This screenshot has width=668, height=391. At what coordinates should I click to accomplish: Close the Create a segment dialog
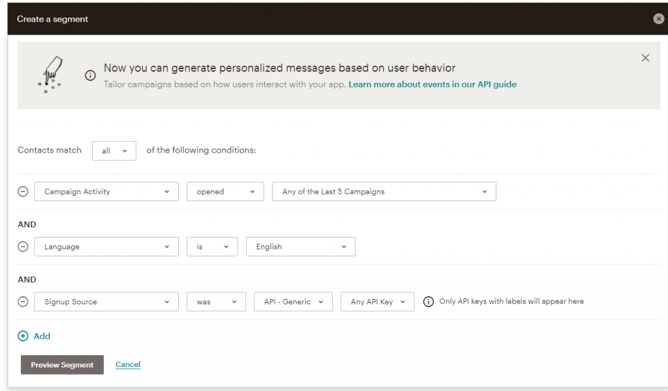pyautogui.click(x=659, y=19)
